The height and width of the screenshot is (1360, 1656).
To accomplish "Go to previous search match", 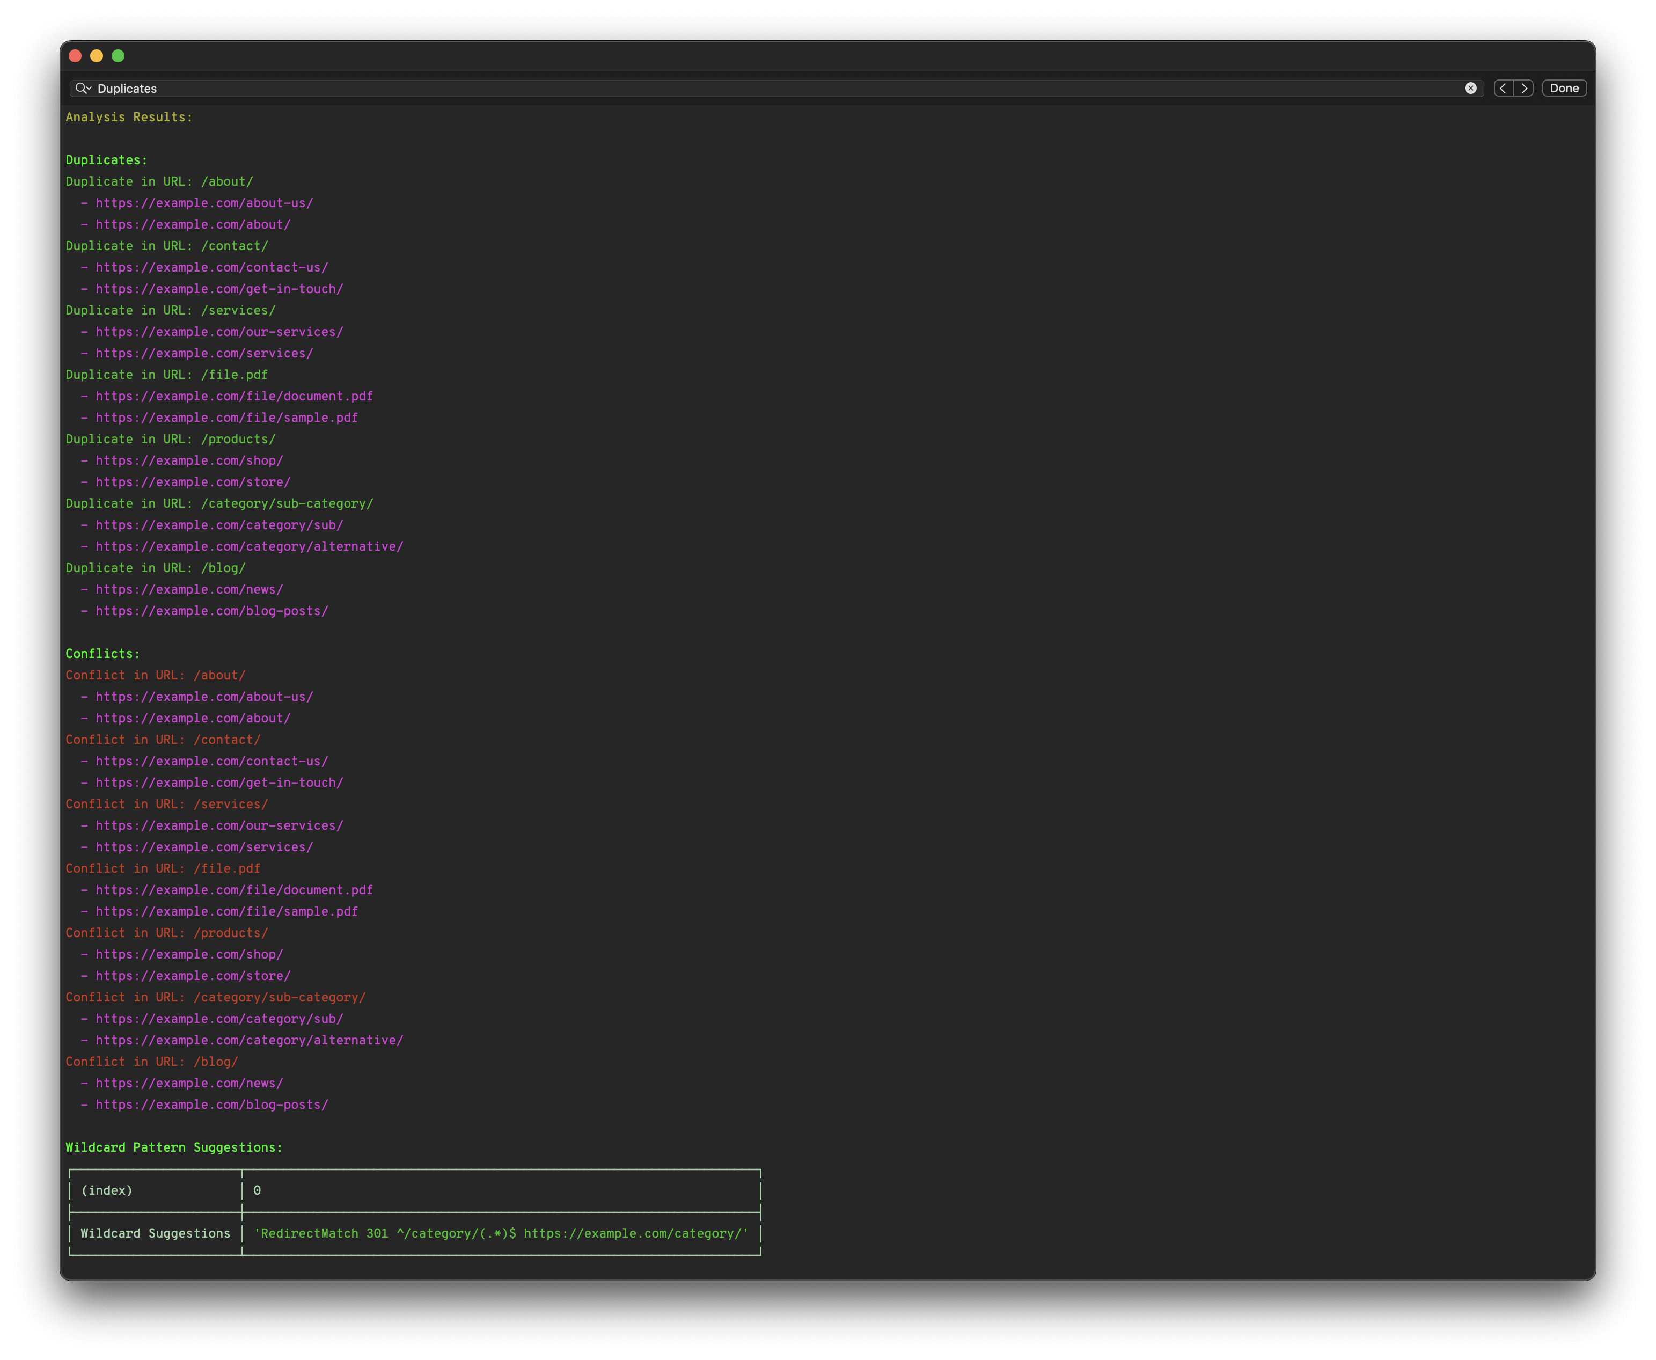I will click(1503, 89).
